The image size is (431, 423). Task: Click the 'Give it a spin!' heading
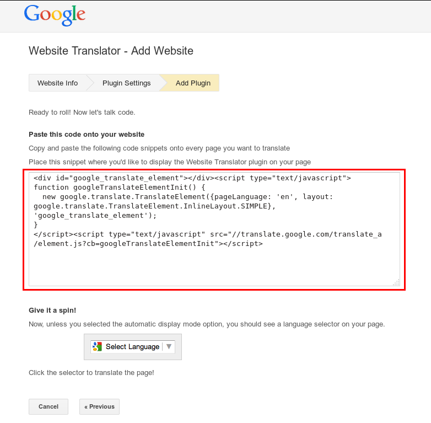(52, 310)
